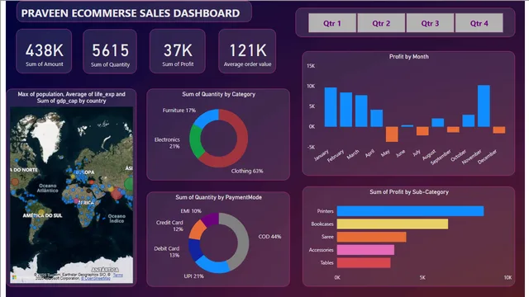Click the 'EMI 10%' label

(x=191, y=211)
